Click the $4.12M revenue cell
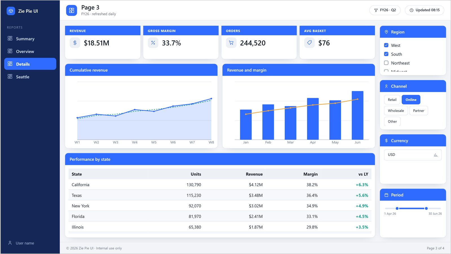This screenshot has height=254, width=451. click(256, 185)
